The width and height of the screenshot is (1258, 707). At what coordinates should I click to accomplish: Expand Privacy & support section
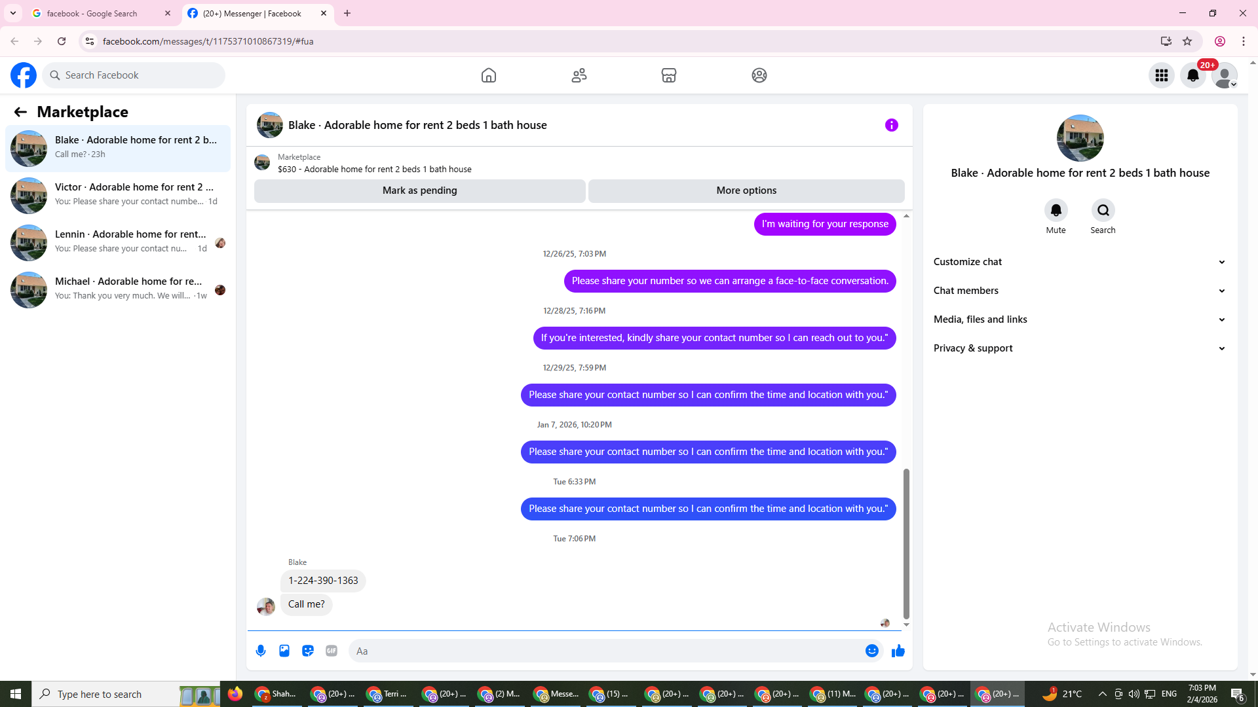[1078, 348]
